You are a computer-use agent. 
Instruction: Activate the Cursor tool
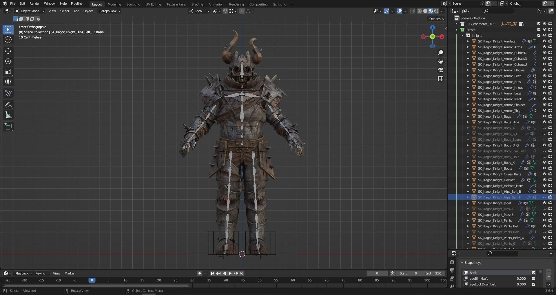pyautogui.click(x=8, y=40)
